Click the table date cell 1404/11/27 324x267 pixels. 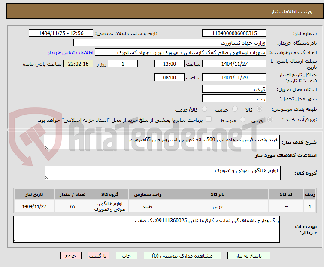(x=34, y=206)
